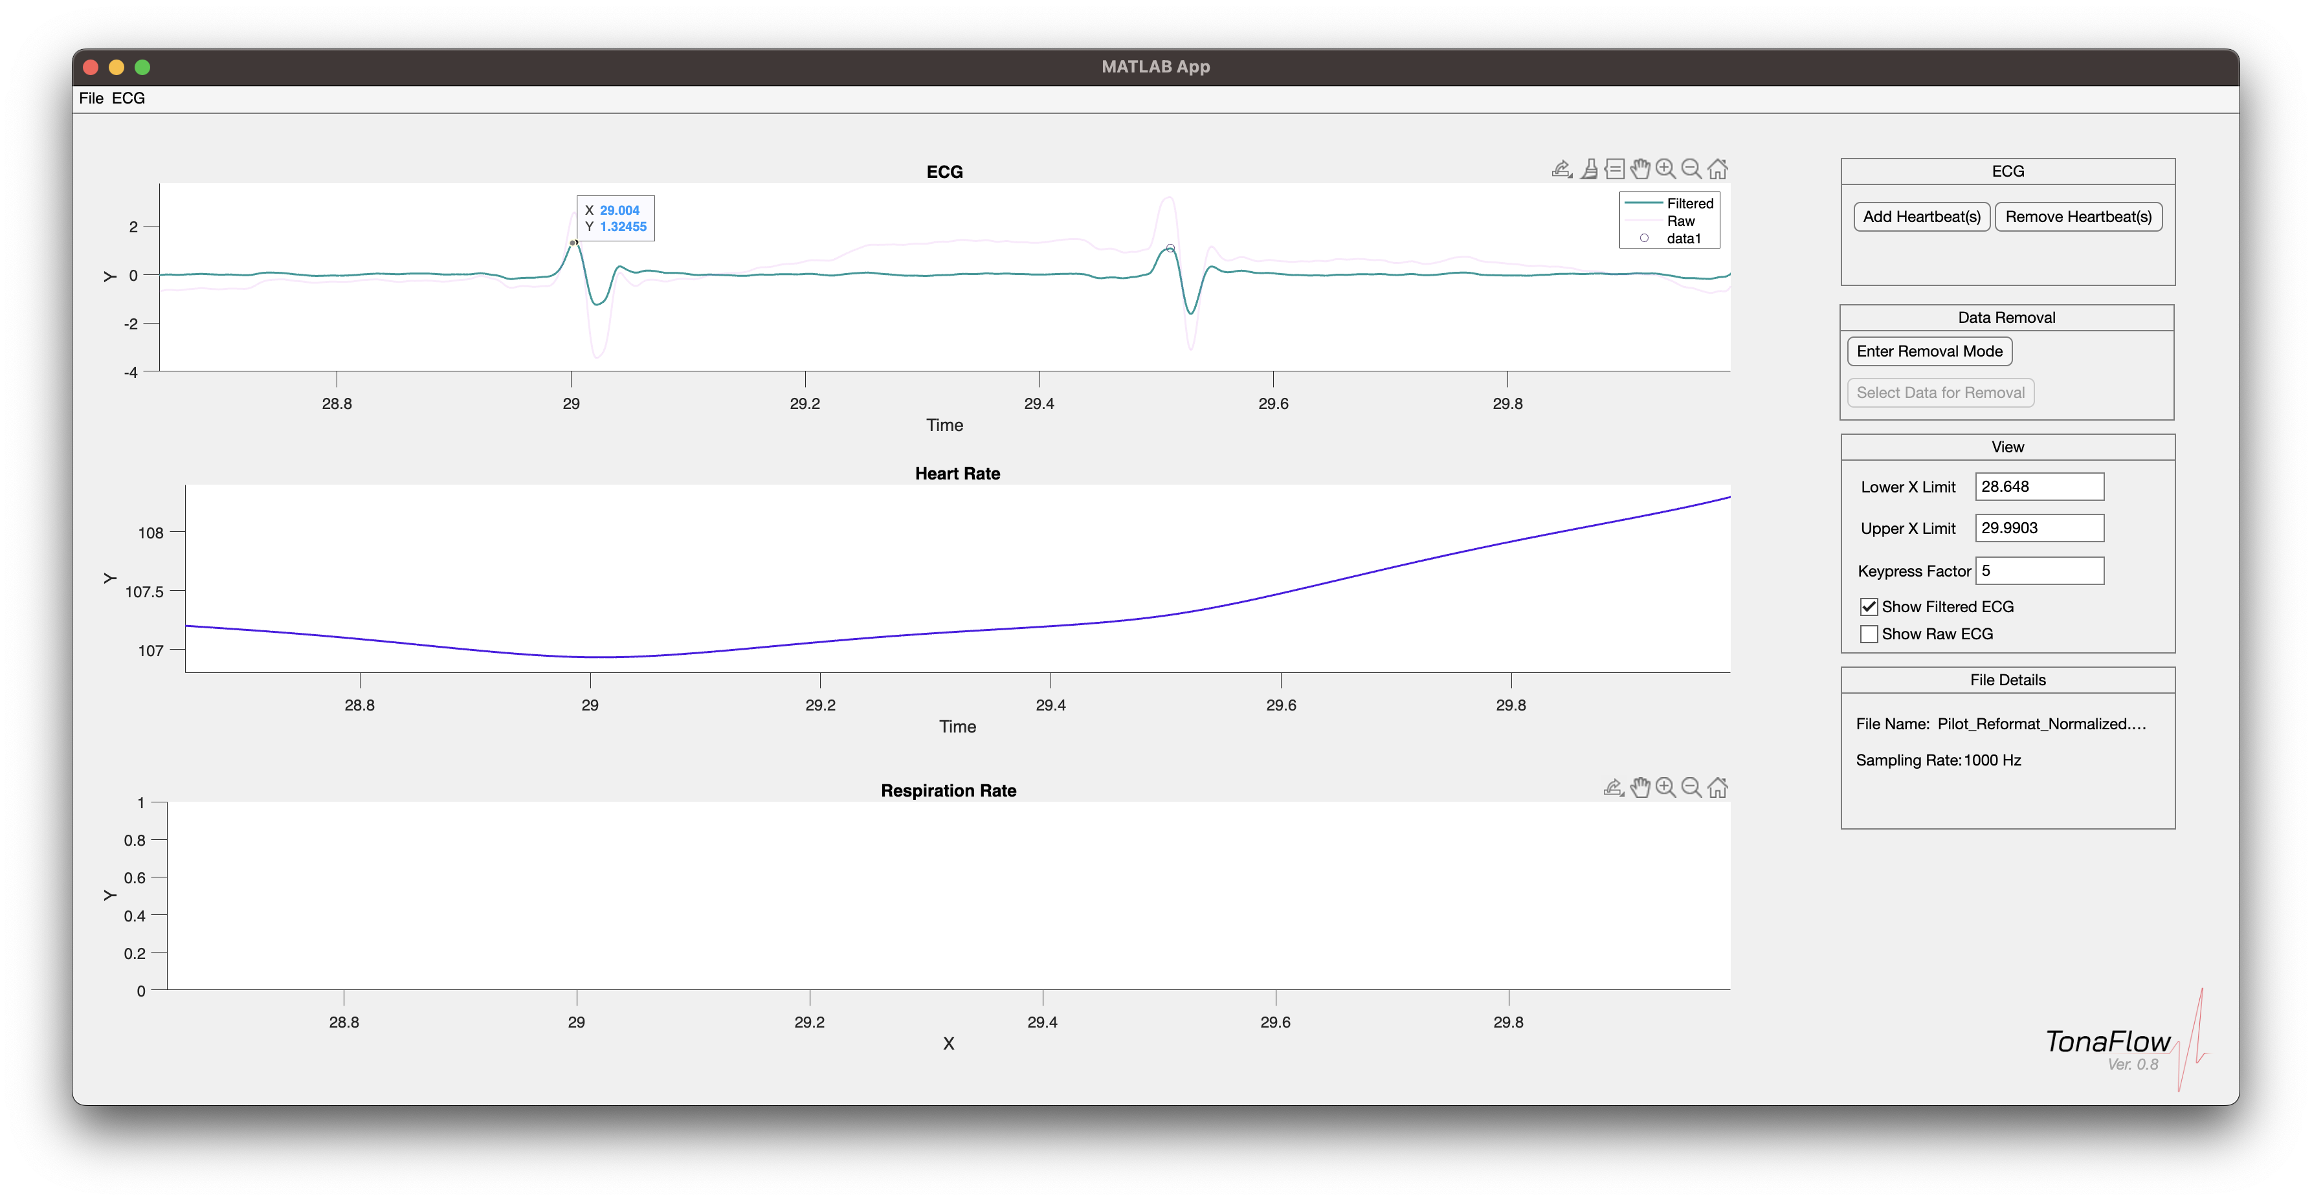Screen dimensions: 2312x1201
Task: Activate pan tool on Respiration Rate plot
Action: [1640, 788]
